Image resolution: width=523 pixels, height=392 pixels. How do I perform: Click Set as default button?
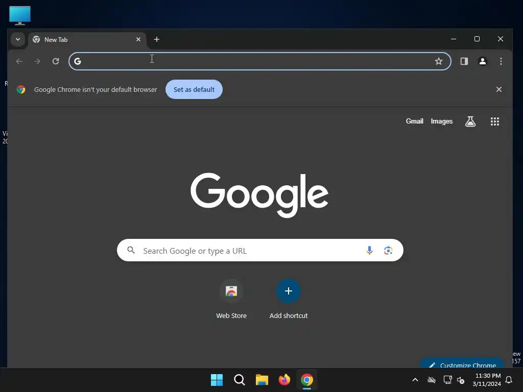194,89
